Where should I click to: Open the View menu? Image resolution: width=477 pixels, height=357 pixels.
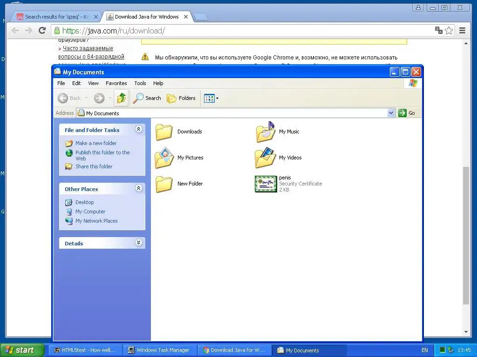pos(93,83)
